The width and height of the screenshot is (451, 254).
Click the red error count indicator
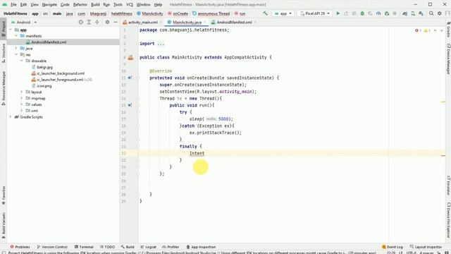click(x=418, y=30)
